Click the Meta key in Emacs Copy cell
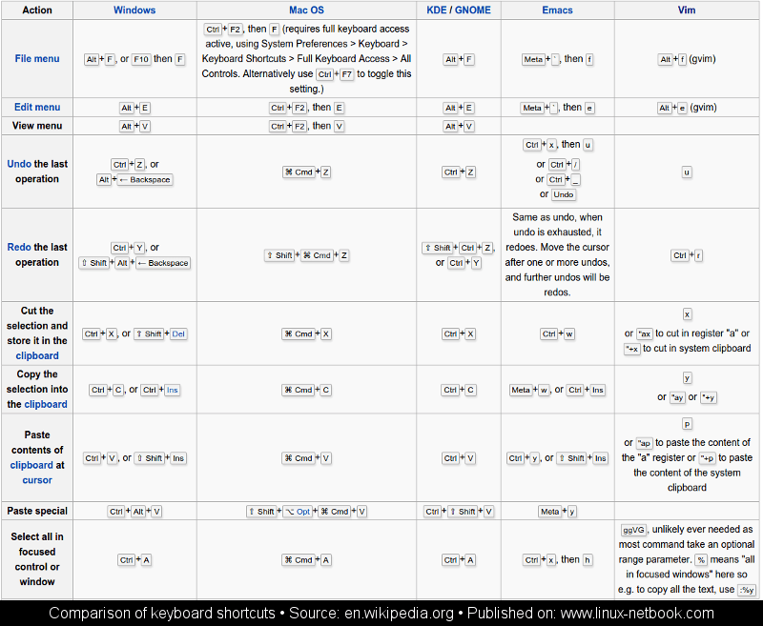Screen dimensions: 763x626 [x=520, y=390]
